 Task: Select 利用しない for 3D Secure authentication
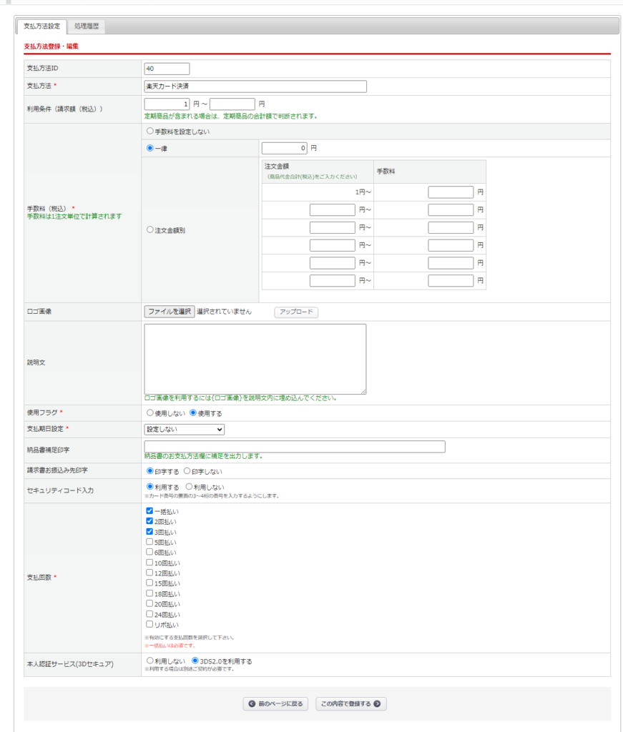pos(149,661)
